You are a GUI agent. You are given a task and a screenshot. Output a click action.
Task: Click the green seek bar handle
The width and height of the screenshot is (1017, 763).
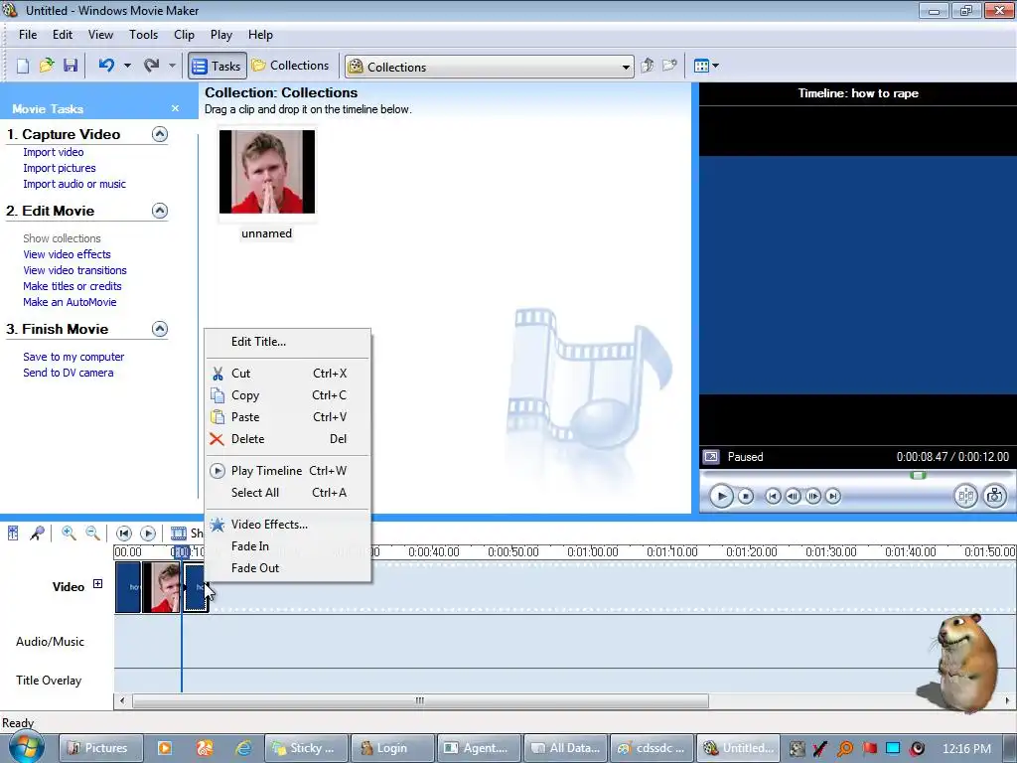918,476
